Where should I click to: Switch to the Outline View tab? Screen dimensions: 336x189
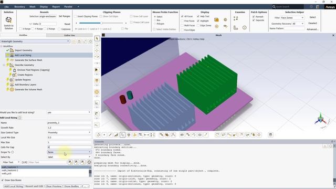69,35
